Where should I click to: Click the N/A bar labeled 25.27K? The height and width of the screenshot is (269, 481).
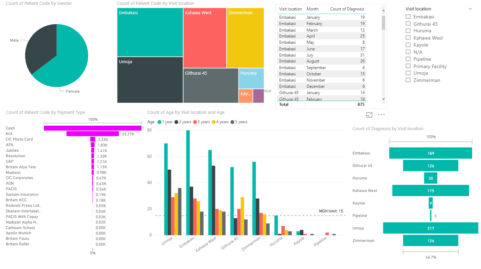click(93, 134)
